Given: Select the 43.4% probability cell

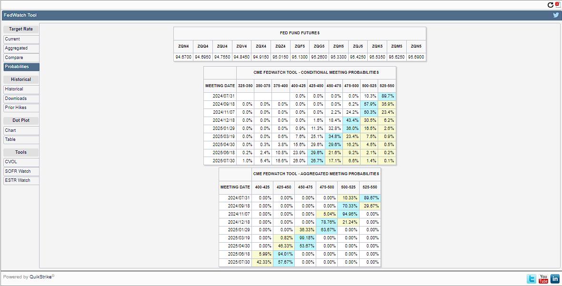Looking at the screenshot, I should [x=351, y=120].
